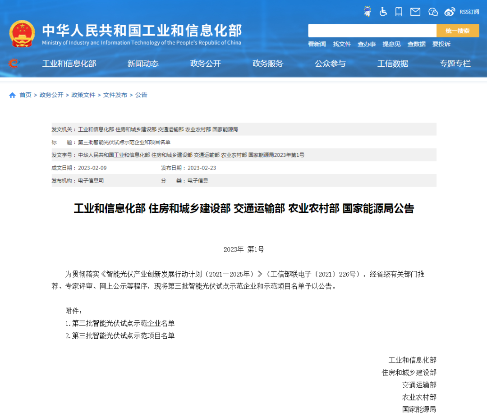The height and width of the screenshot is (413, 487).
Task: Open the 工业和信息化部 navigation menu
Action: [69, 64]
